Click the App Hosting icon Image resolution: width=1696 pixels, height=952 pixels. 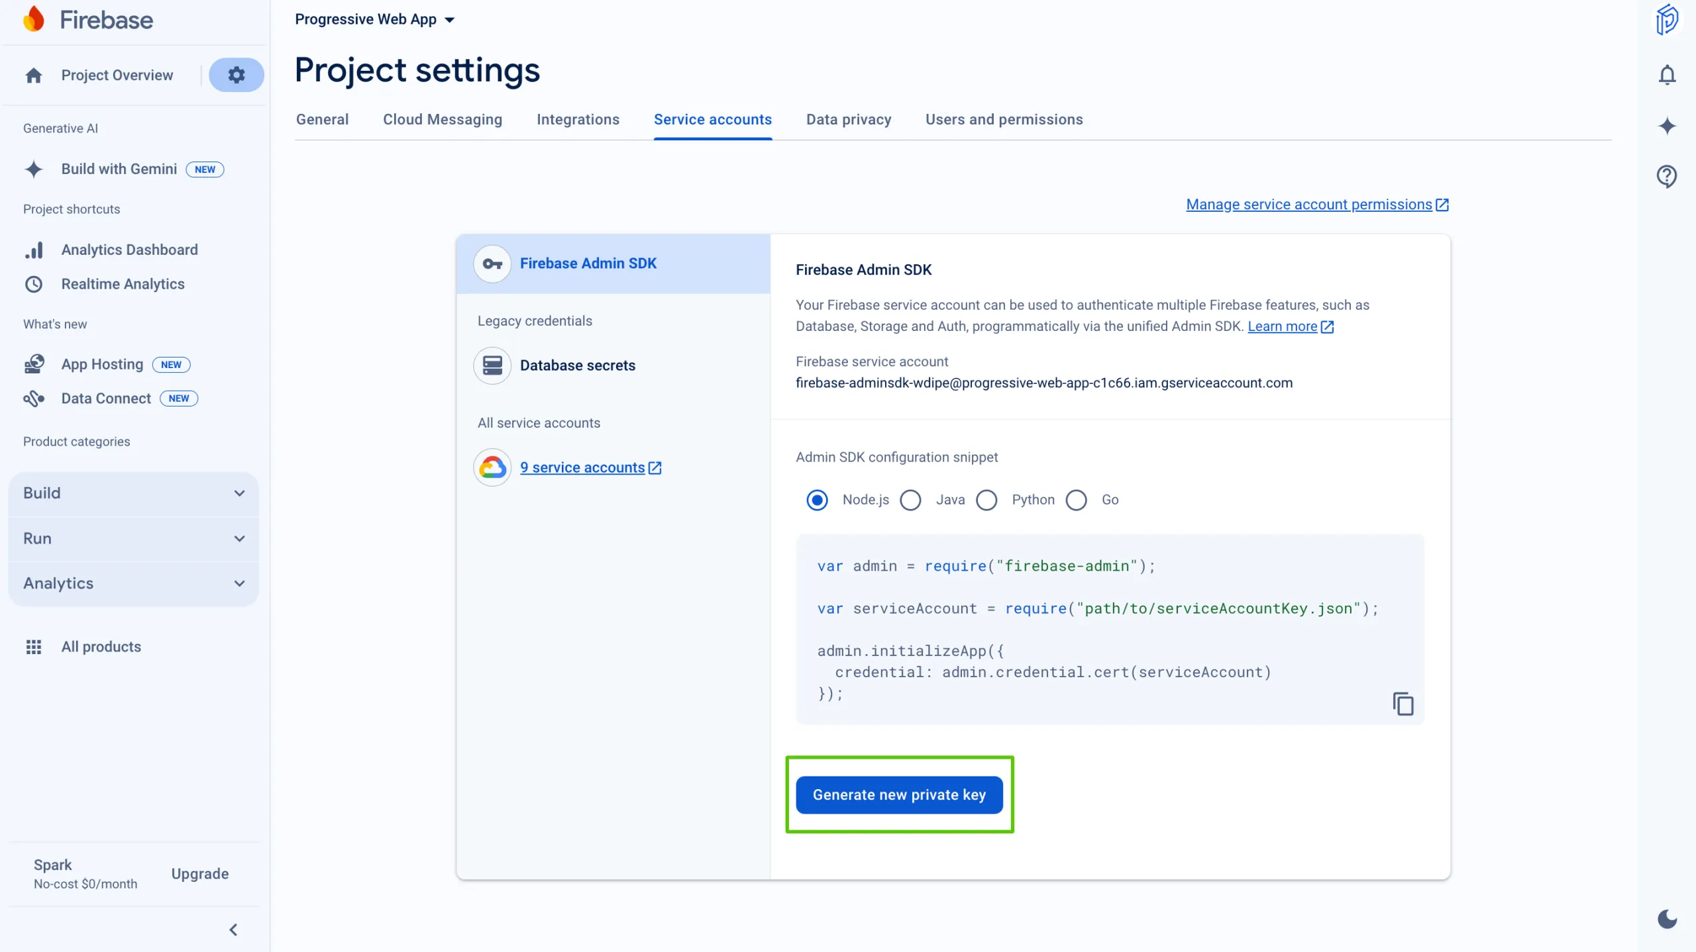pyautogui.click(x=34, y=364)
